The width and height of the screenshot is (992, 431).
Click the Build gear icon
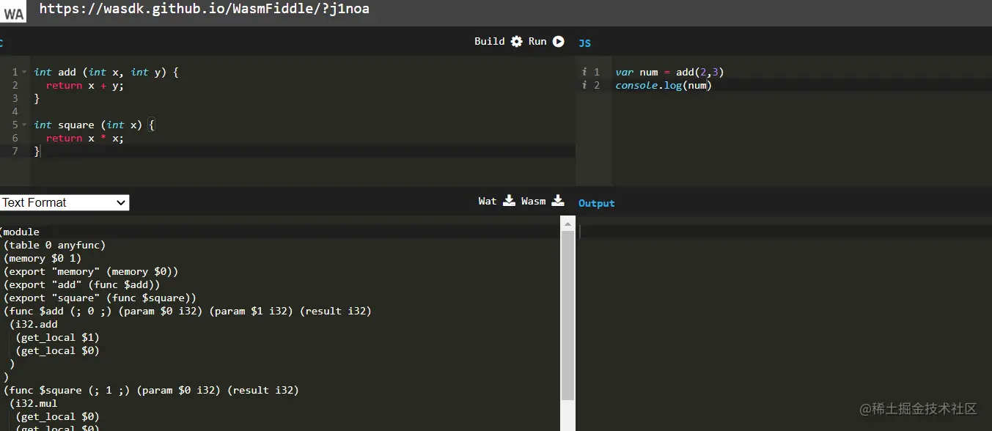pyautogui.click(x=517, y=42)
